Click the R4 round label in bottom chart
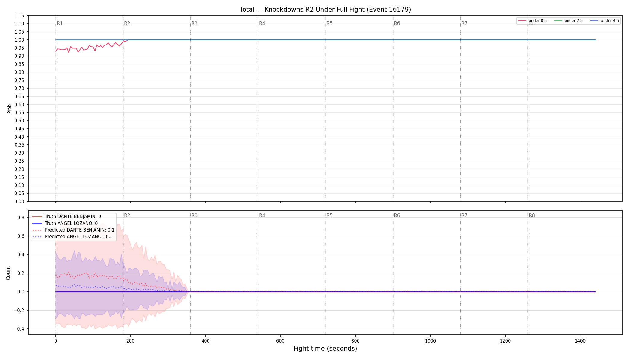This screenshot has height=359, width=629. pyautogui.click(x=262, y=215)
